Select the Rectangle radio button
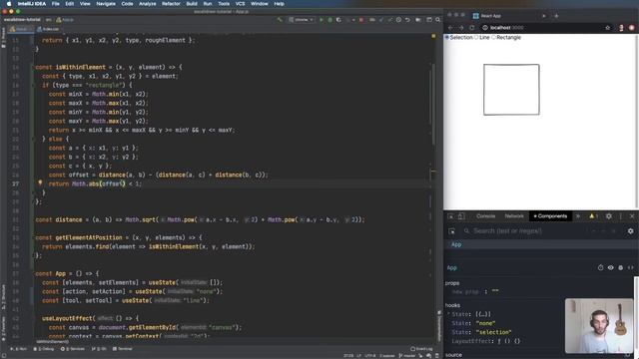Image resolution: width=639 pixels, height=359 pixels. (493, 38)
